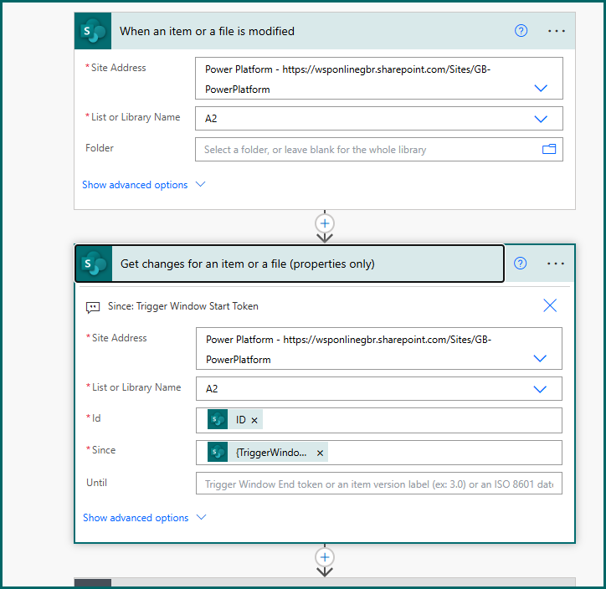Click the 'Until' field label

click(96, 483)
